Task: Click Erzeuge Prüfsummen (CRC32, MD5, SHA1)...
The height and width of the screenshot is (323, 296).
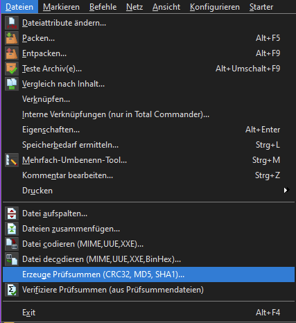Action: point(148,274)
